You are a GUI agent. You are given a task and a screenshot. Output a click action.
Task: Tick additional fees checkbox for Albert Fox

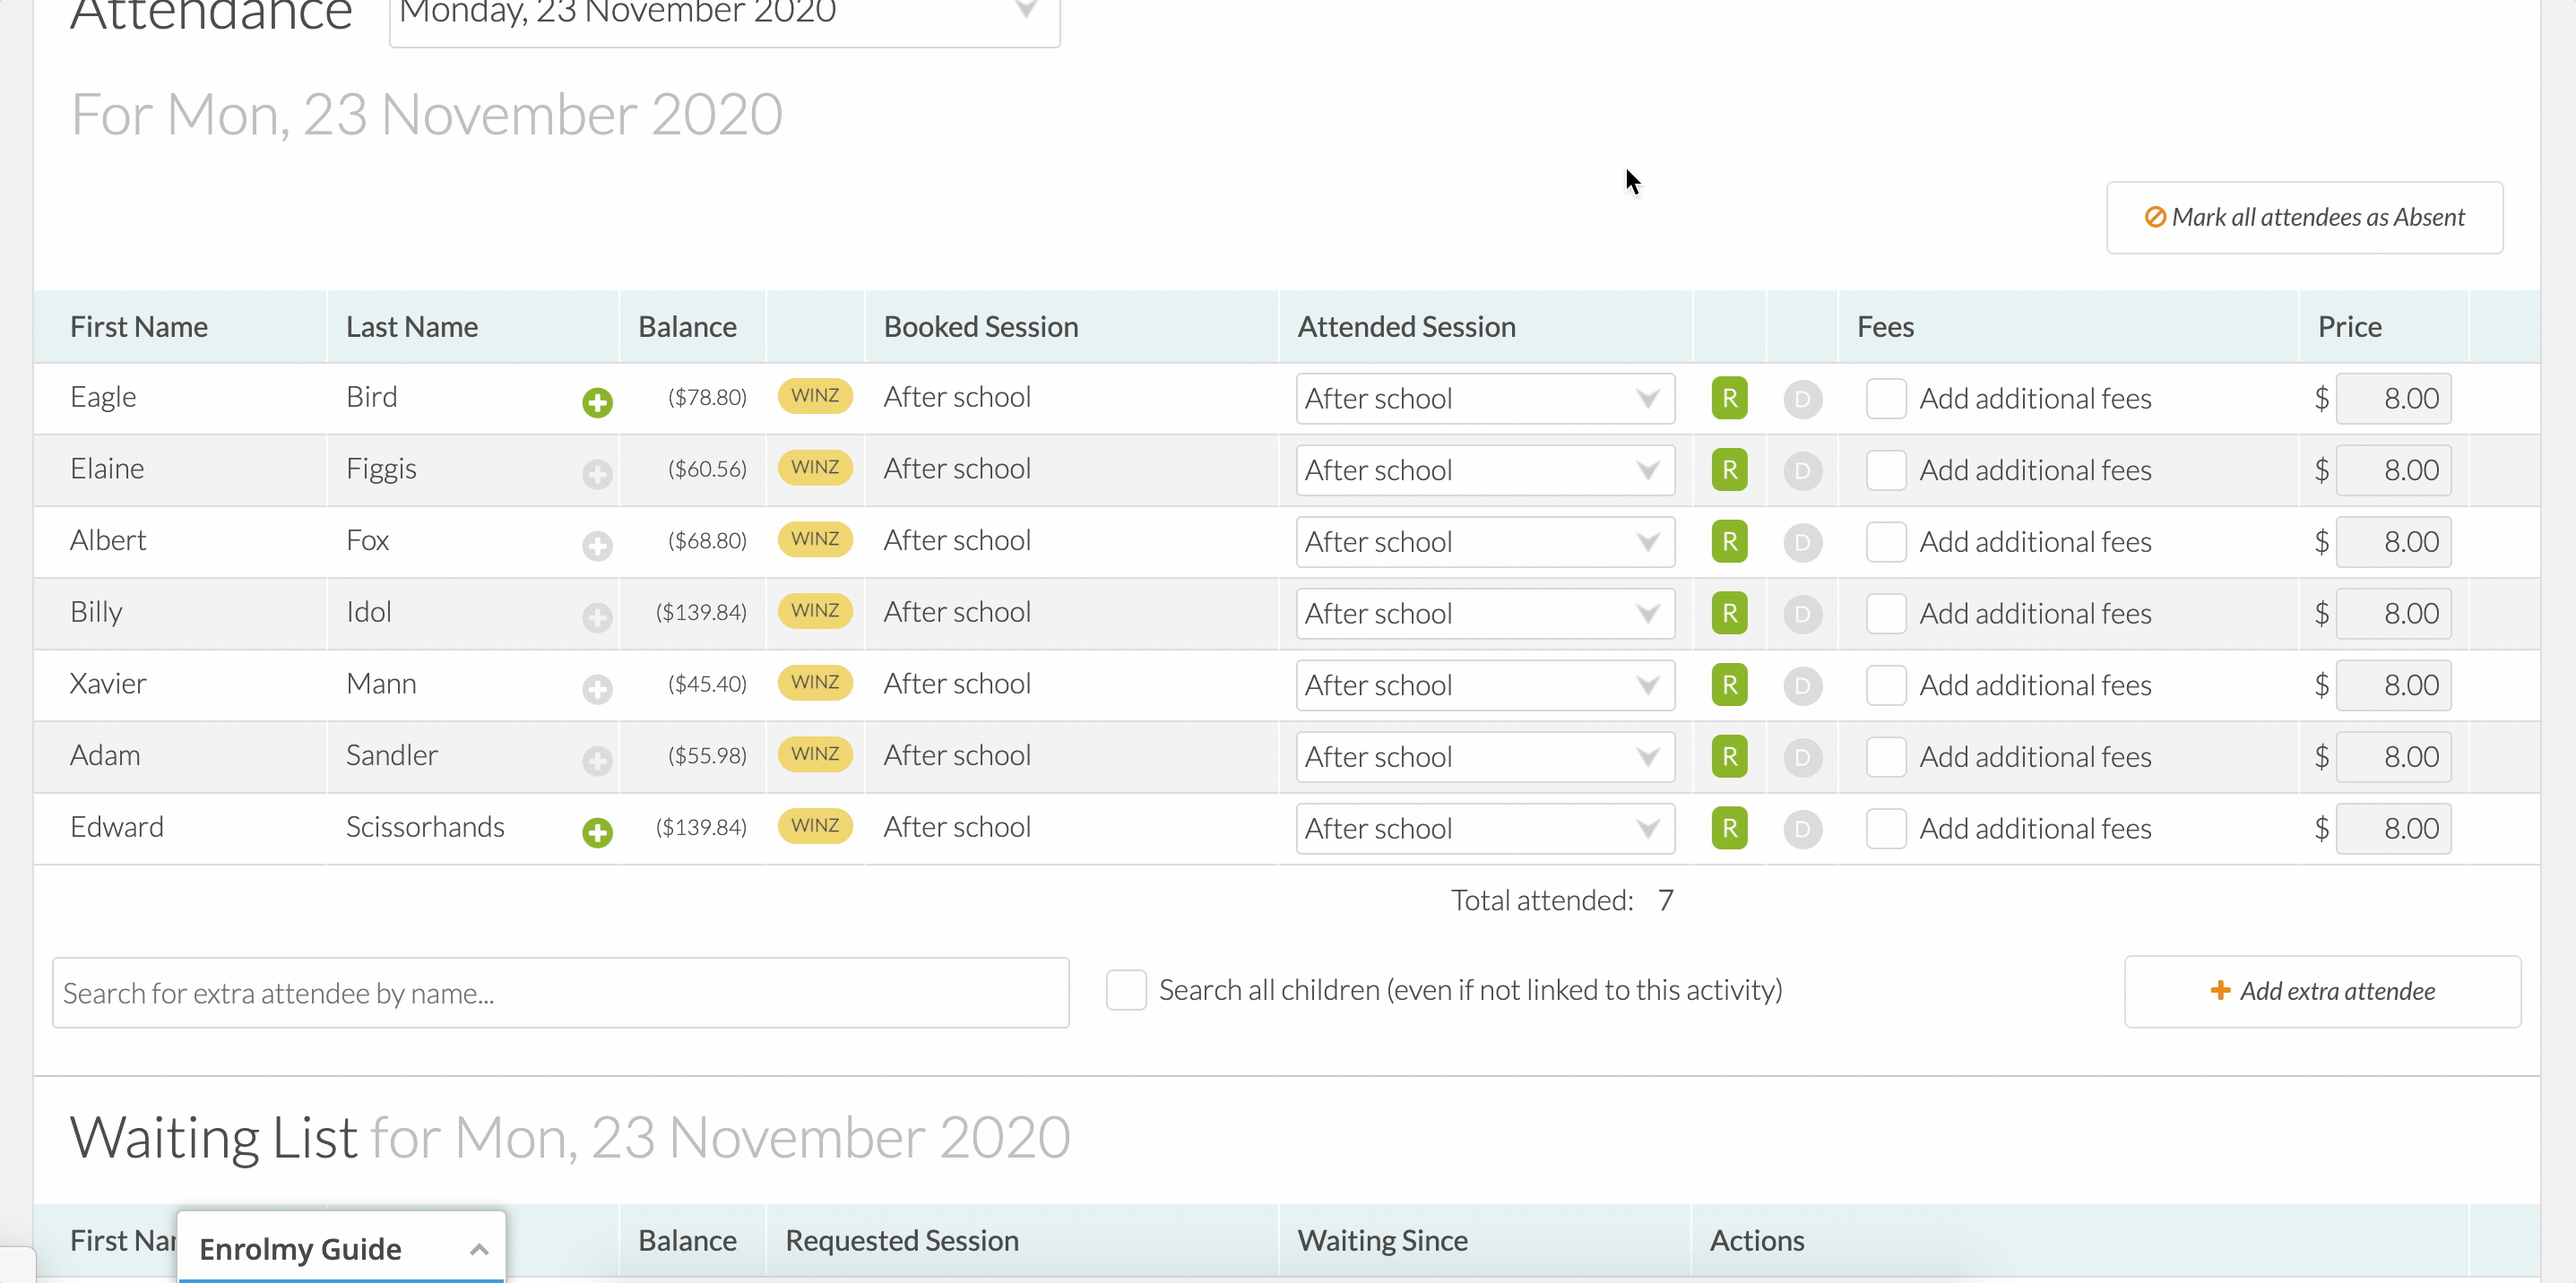pos(1886,541)
